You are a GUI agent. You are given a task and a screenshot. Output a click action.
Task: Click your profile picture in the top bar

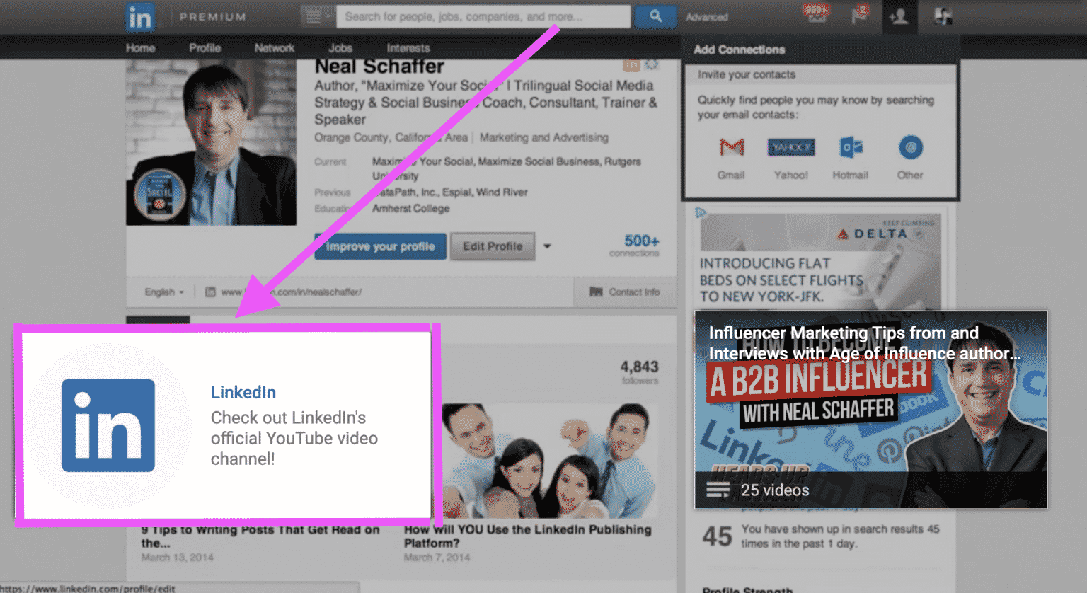(x=942, y=16)
